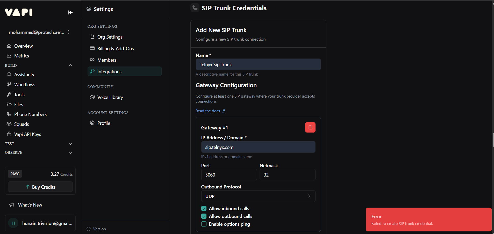Select the Integrations settings item
Image resolution: width=494 pixels, height=234 pixels.
point(124,71)
